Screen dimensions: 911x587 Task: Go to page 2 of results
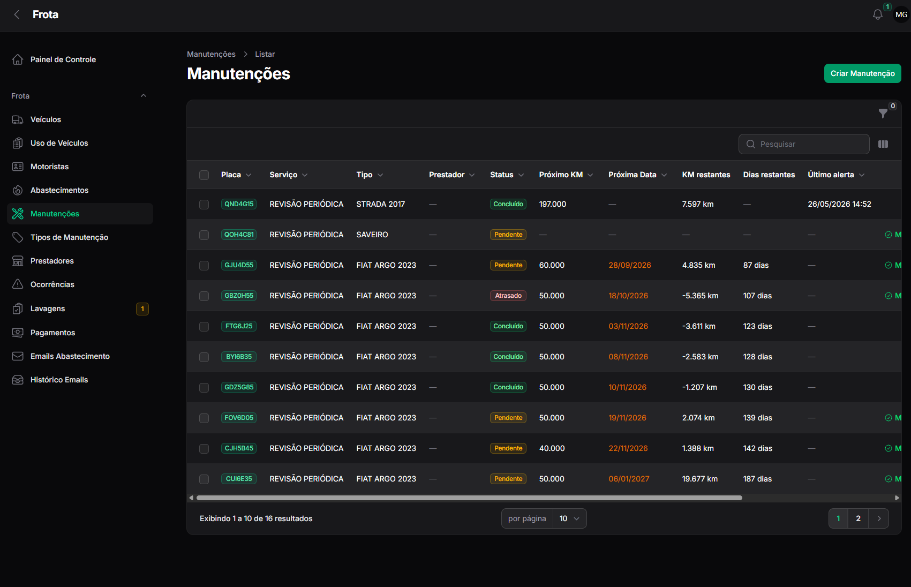tap(858, 518)
